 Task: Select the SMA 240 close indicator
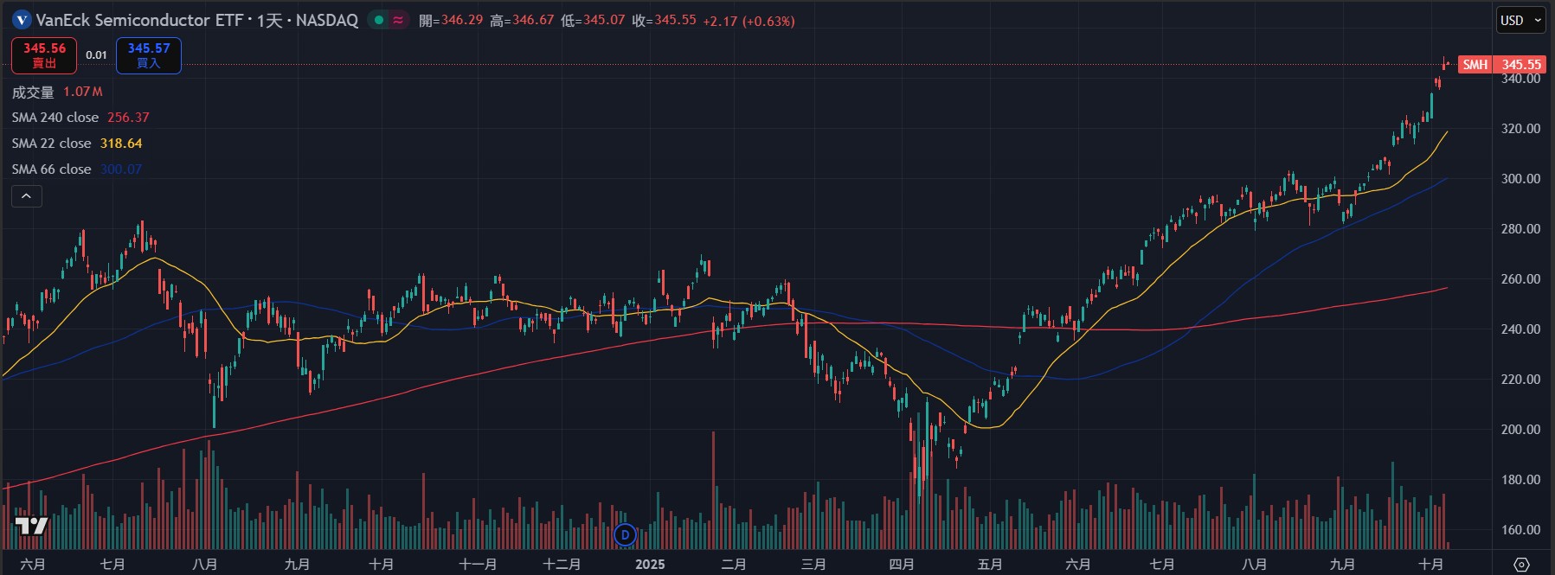pos(55,118)
